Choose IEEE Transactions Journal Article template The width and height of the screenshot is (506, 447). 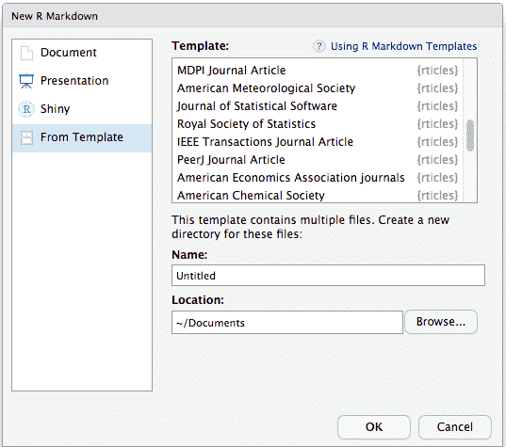point(318,142)
